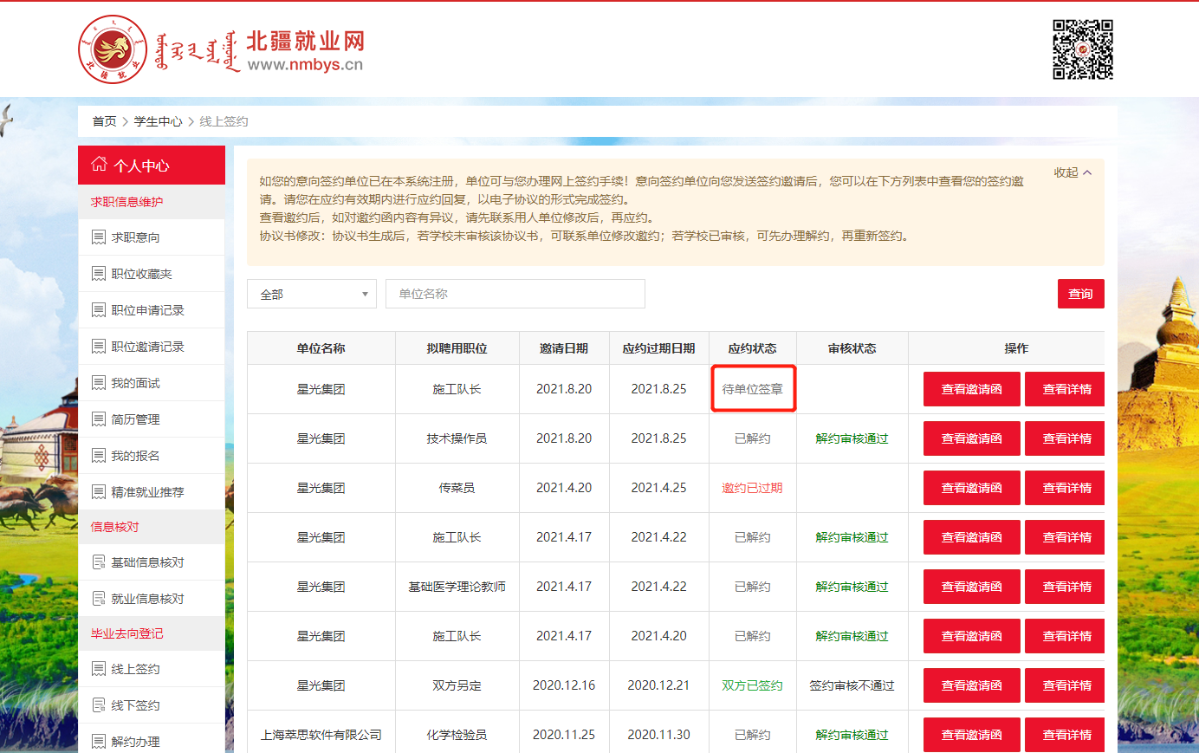Click the 北疆就业网 site logo
This screenshot has height=753, width=1199.
221,50
